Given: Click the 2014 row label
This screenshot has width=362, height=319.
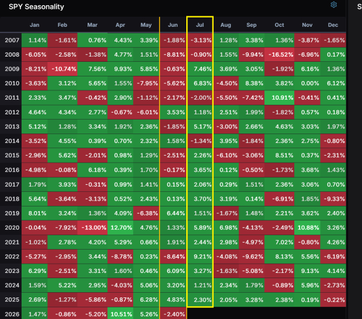Looking at the screenshot, I should 12,141.
